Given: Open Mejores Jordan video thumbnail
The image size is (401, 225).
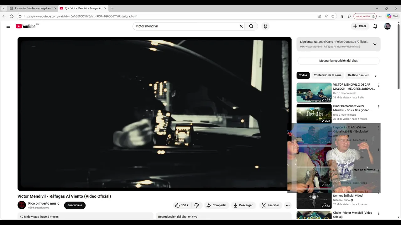Looking at the screenshot, I should (314, 92).
